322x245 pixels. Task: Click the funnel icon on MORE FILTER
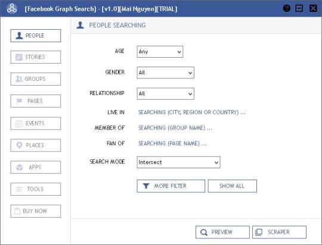146,186
